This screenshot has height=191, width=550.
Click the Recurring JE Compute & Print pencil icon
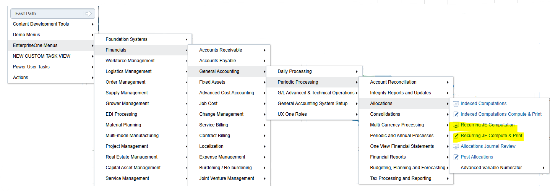pyautogui.click(x=456, y=136)
